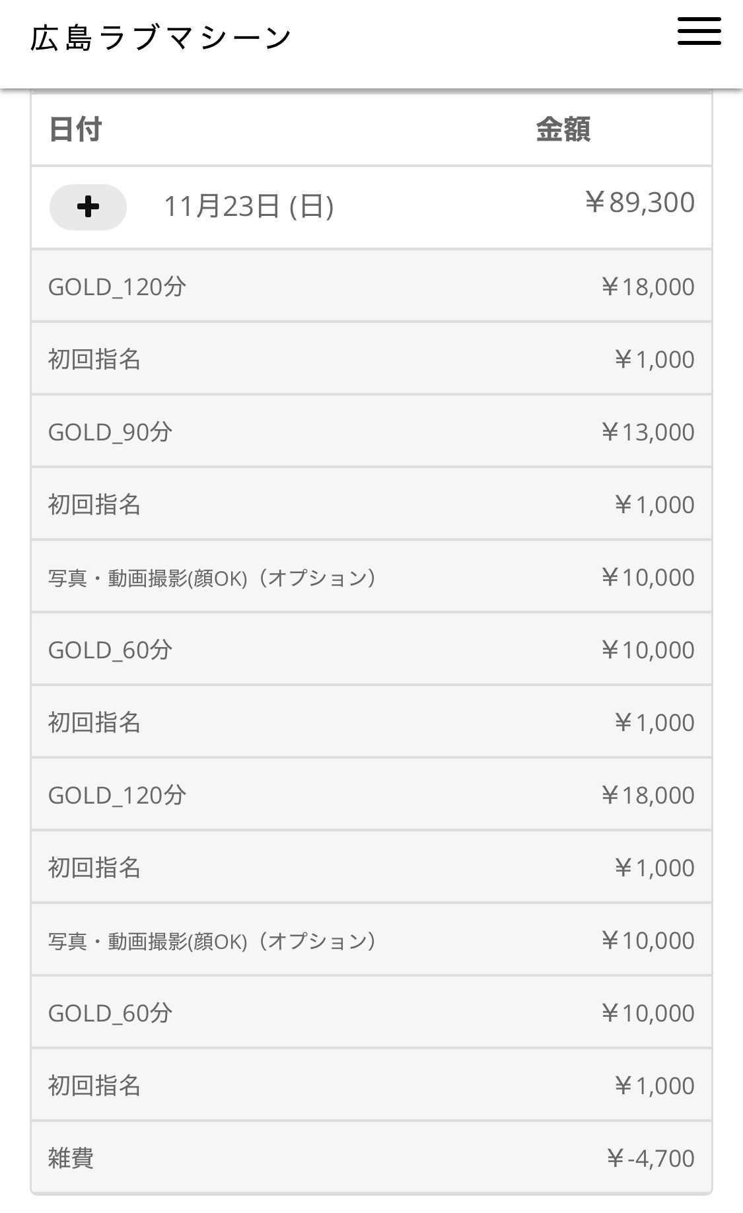
Task: Click the 金額 column header
Action: point(563,129)
